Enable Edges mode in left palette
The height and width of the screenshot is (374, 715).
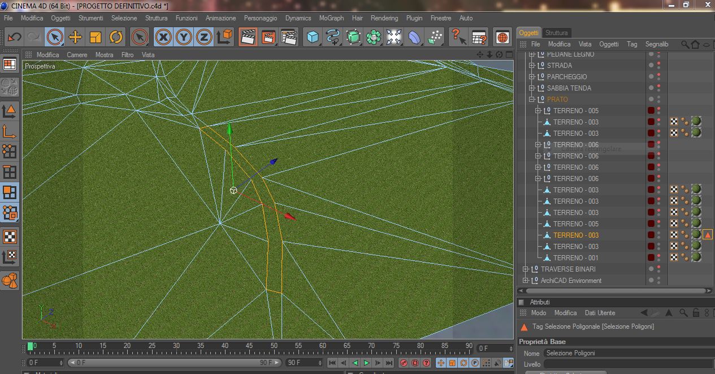(10, 172)
